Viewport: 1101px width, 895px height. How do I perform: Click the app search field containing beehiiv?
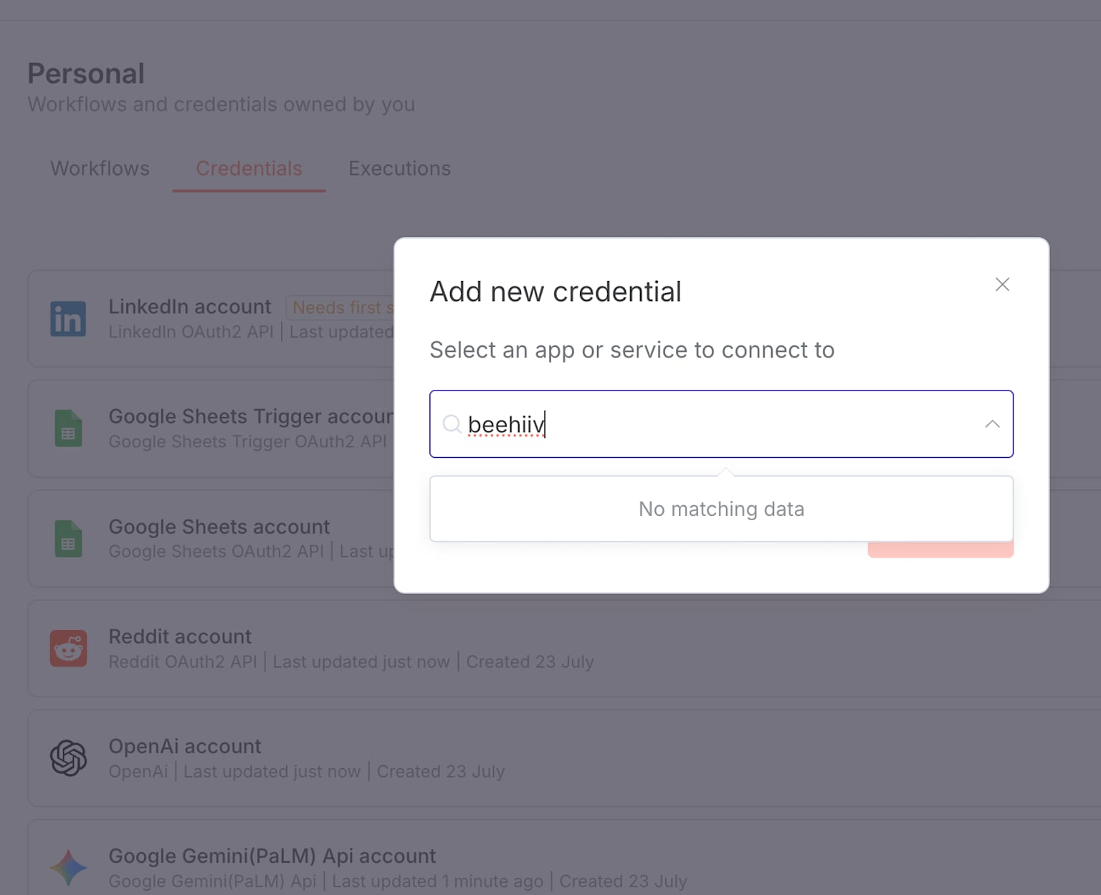coord(717,424)
